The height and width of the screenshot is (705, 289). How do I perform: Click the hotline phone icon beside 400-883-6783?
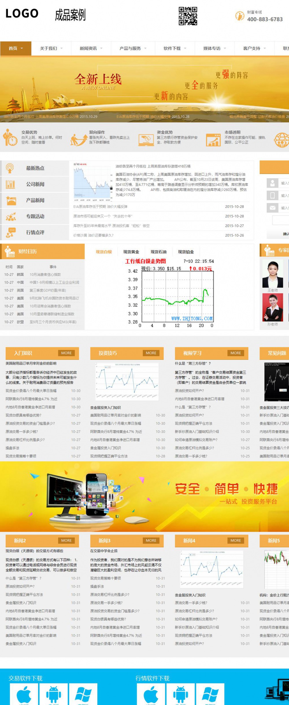click(240, 16)
